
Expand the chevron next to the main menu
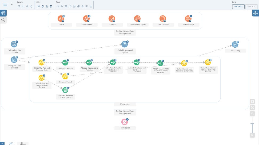click(12, 5)
